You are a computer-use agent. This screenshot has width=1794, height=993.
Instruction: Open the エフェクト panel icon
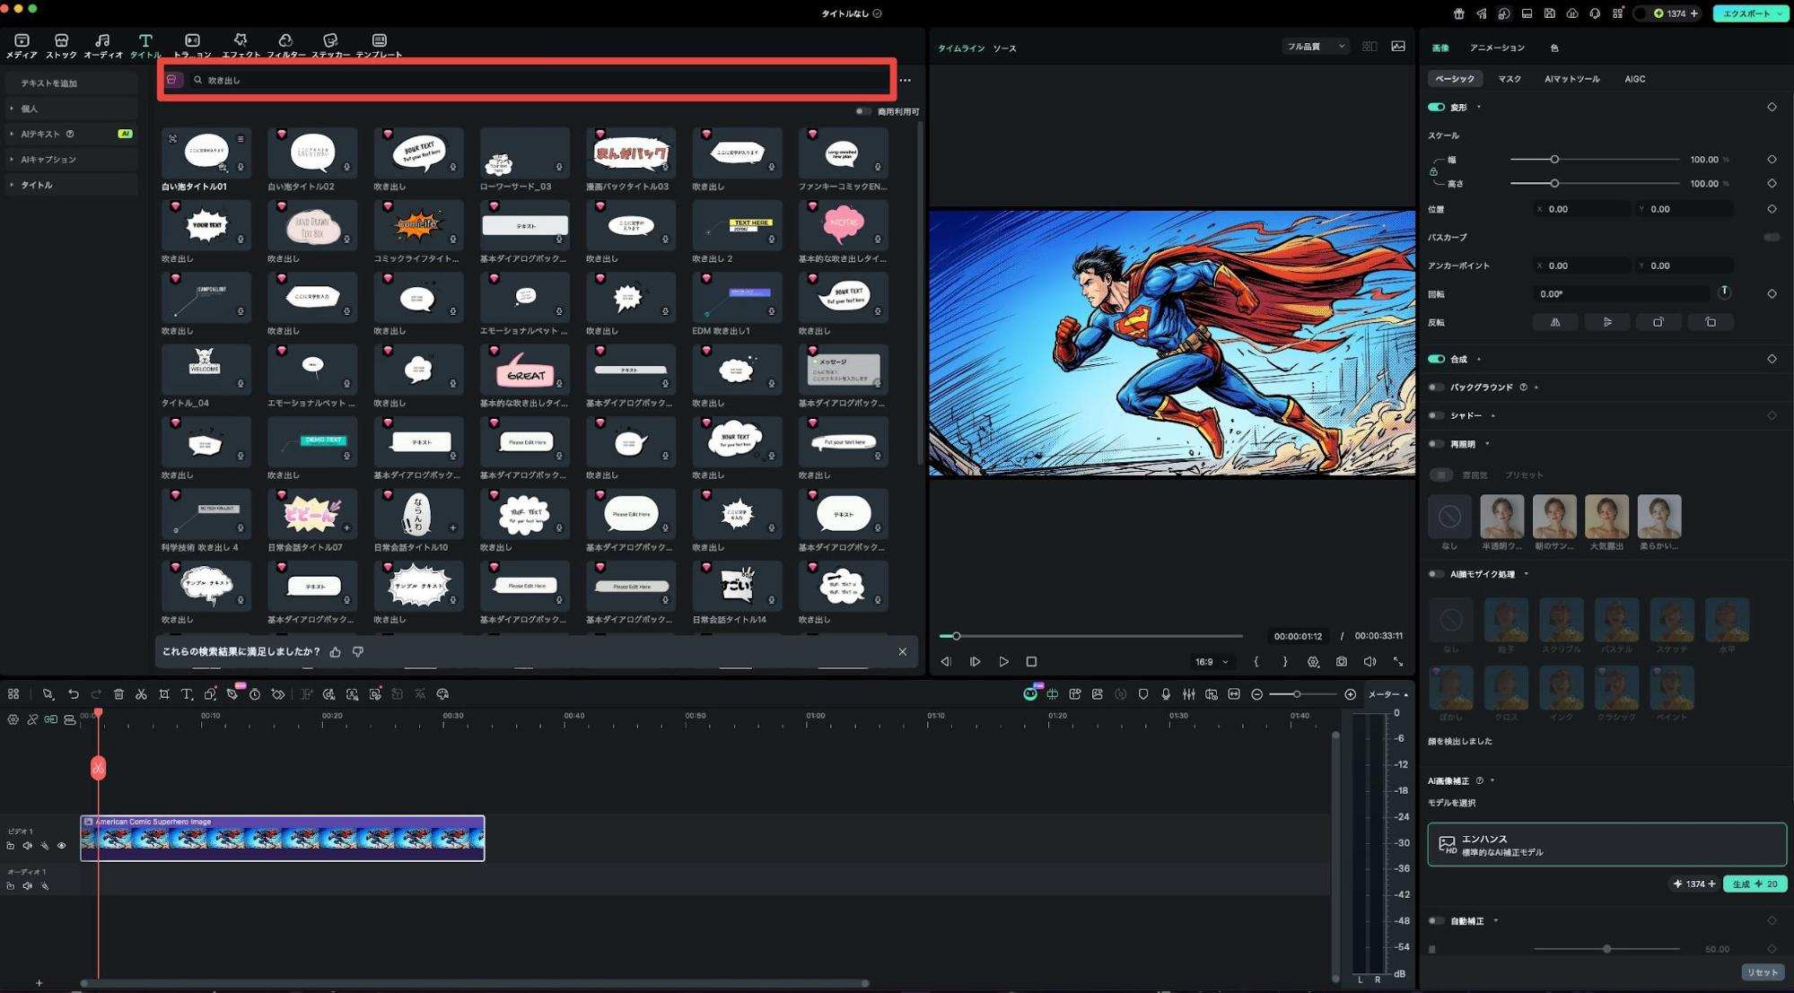(240, 45)
